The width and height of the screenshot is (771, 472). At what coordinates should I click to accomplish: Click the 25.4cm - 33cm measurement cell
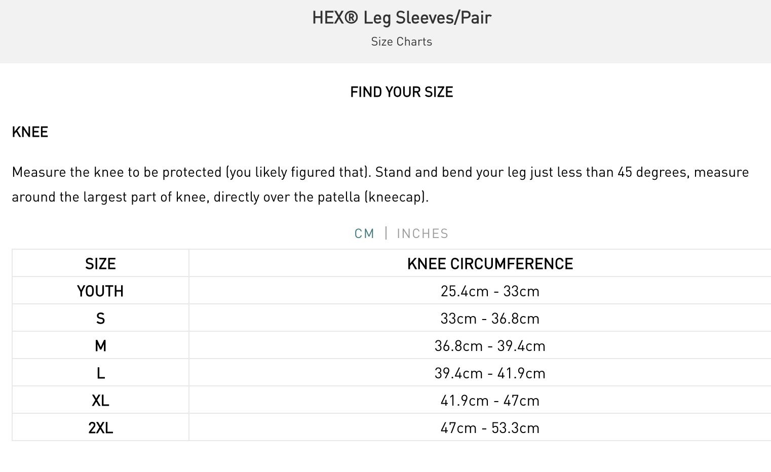tap(490, 291)
